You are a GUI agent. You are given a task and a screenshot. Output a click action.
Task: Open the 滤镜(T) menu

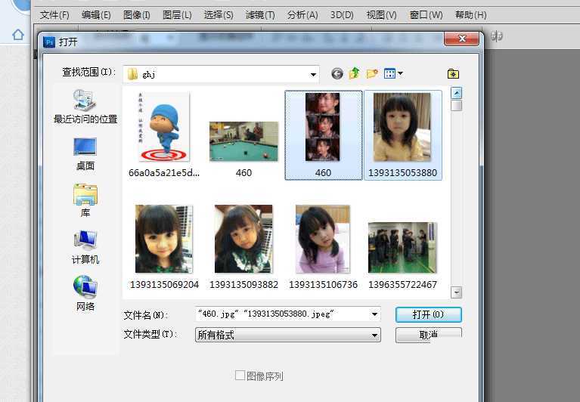(x=260, y=15)
